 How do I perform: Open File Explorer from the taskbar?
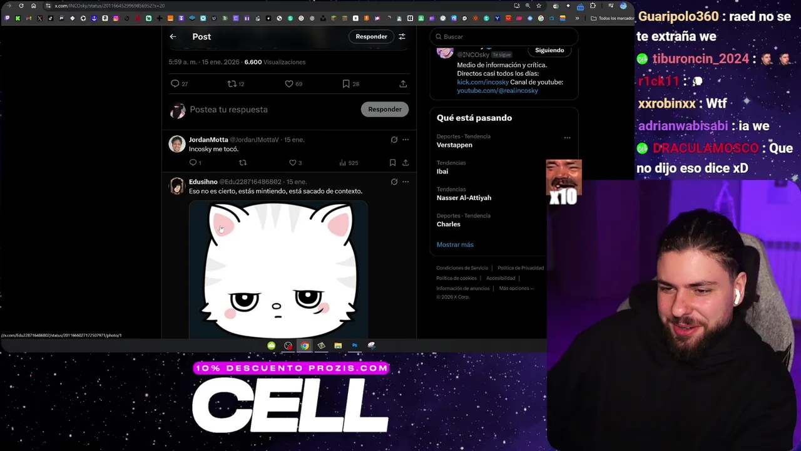click(338, 346)
